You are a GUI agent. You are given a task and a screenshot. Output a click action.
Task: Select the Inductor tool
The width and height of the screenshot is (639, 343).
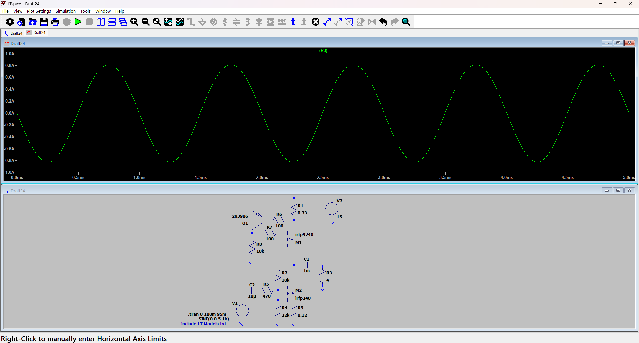tap(248, 22)
